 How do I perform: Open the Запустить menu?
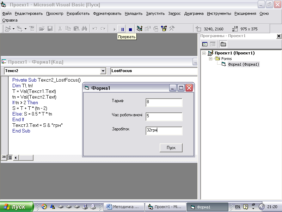click(x=155, y=13)
